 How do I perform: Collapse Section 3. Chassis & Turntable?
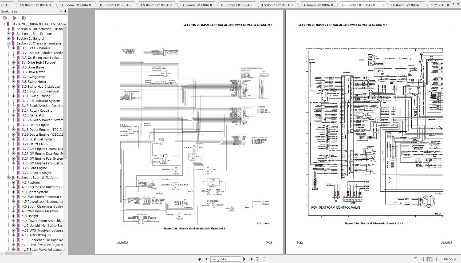[8, 43]
